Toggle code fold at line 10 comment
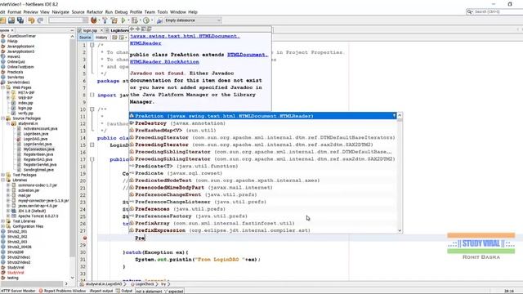The height and width of the screenshot is (294, 523). pos(92,109)
